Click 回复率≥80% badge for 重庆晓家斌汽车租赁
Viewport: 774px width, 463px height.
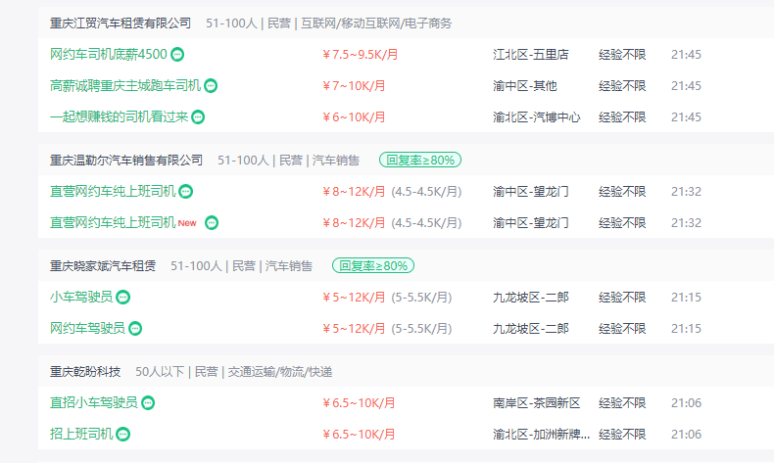(x=373, y=265)
